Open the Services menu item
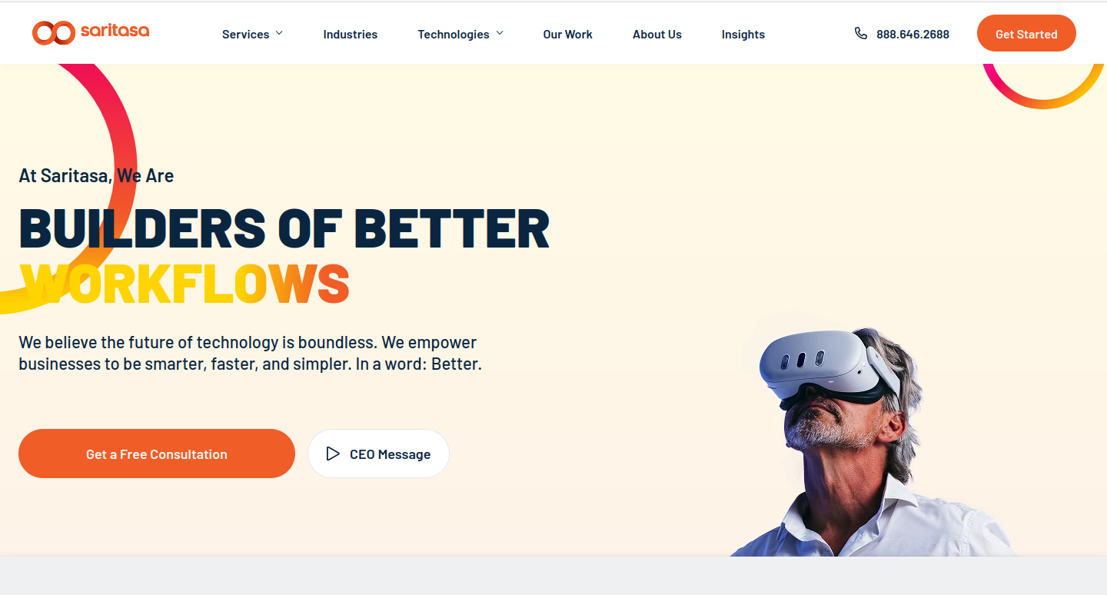Image resolution: width=1107 pixels, height=595 pixels. click(x=245, y=34)
